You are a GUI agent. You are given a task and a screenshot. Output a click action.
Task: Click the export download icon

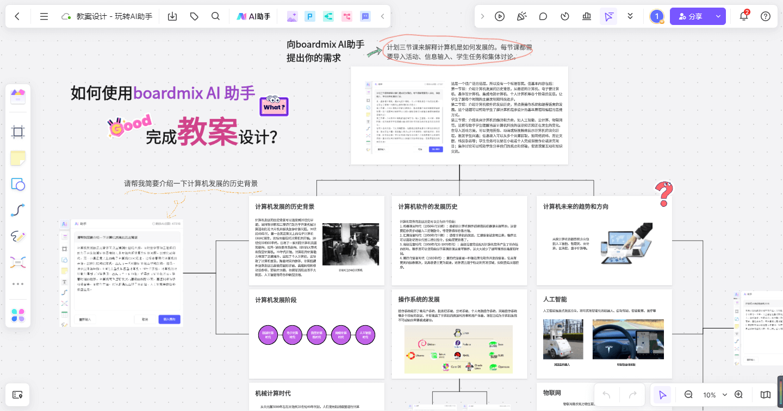(x=172, y=16)
